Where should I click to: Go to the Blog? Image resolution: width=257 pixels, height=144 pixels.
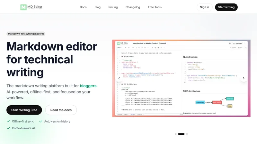point(98,7)
